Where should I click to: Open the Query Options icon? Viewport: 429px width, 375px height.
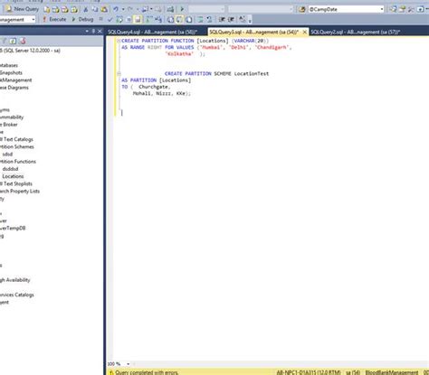tap(129, 20)
